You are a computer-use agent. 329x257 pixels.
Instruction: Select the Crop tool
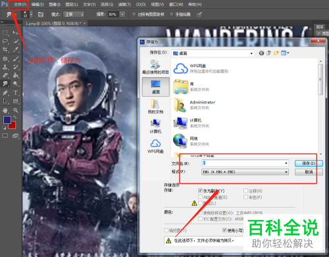(x=5, y=49)
